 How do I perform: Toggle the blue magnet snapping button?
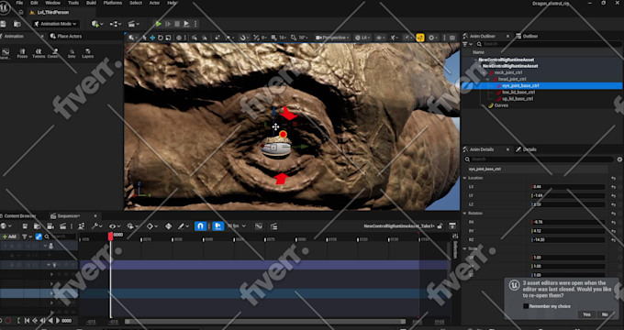(200, 226)
